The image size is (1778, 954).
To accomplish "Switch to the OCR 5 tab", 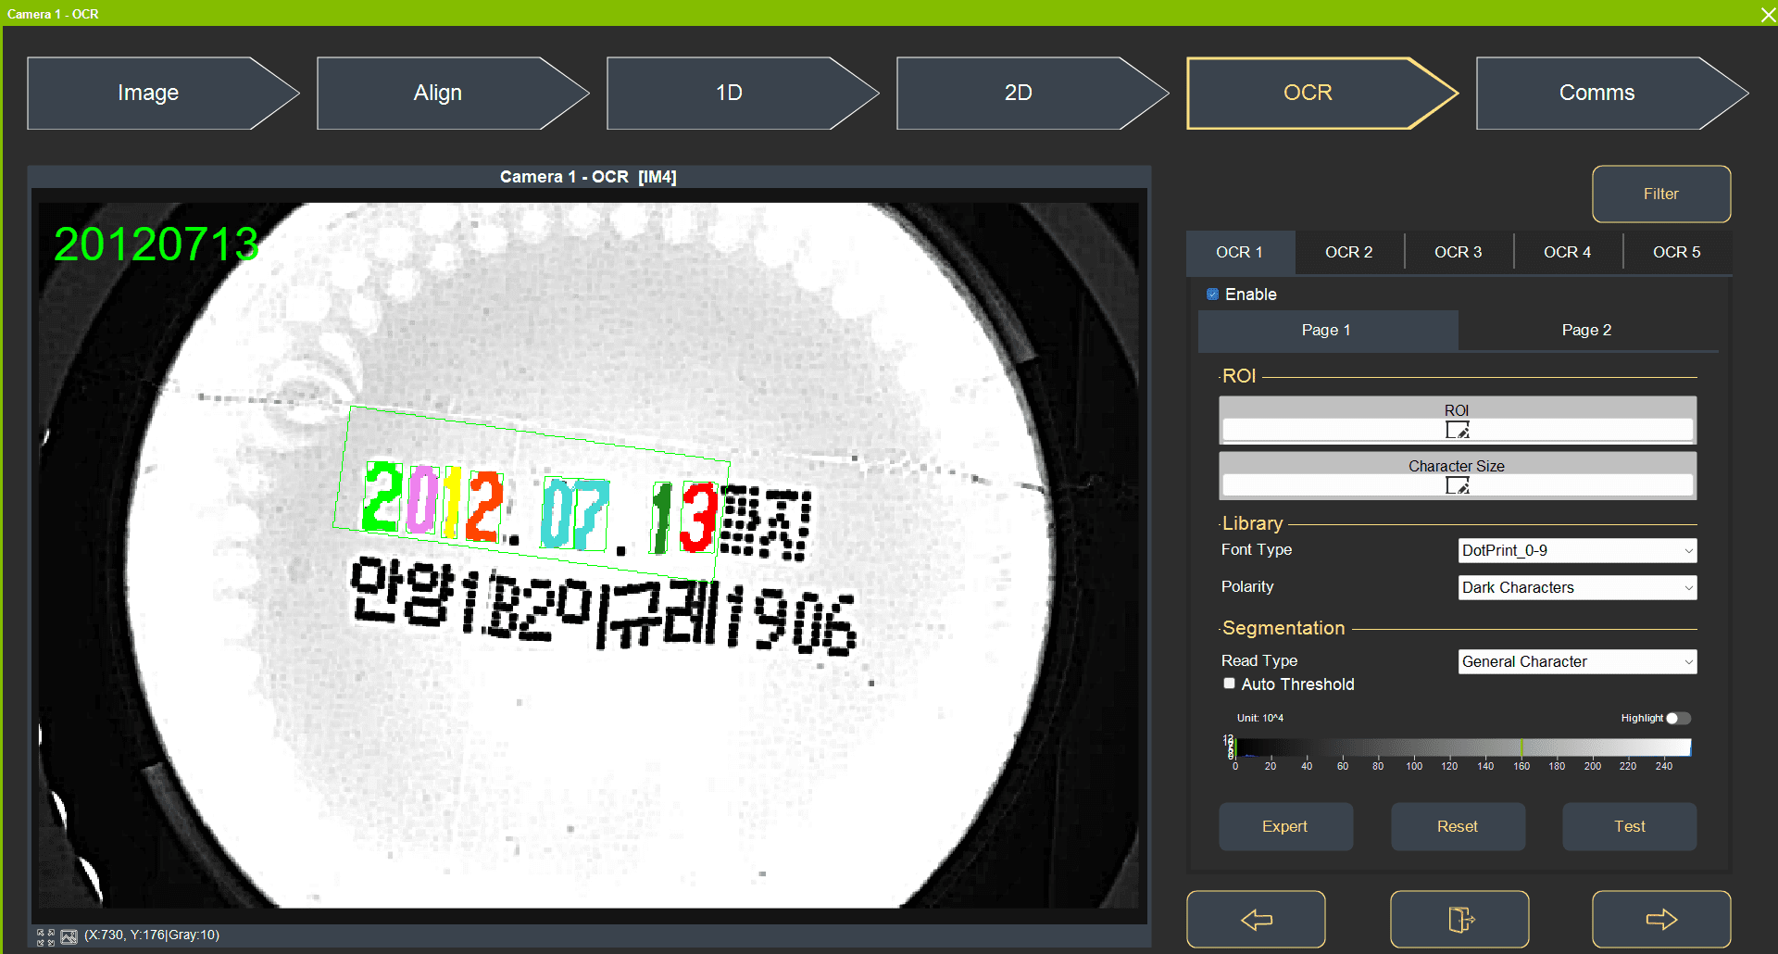I will (1676, 252).
